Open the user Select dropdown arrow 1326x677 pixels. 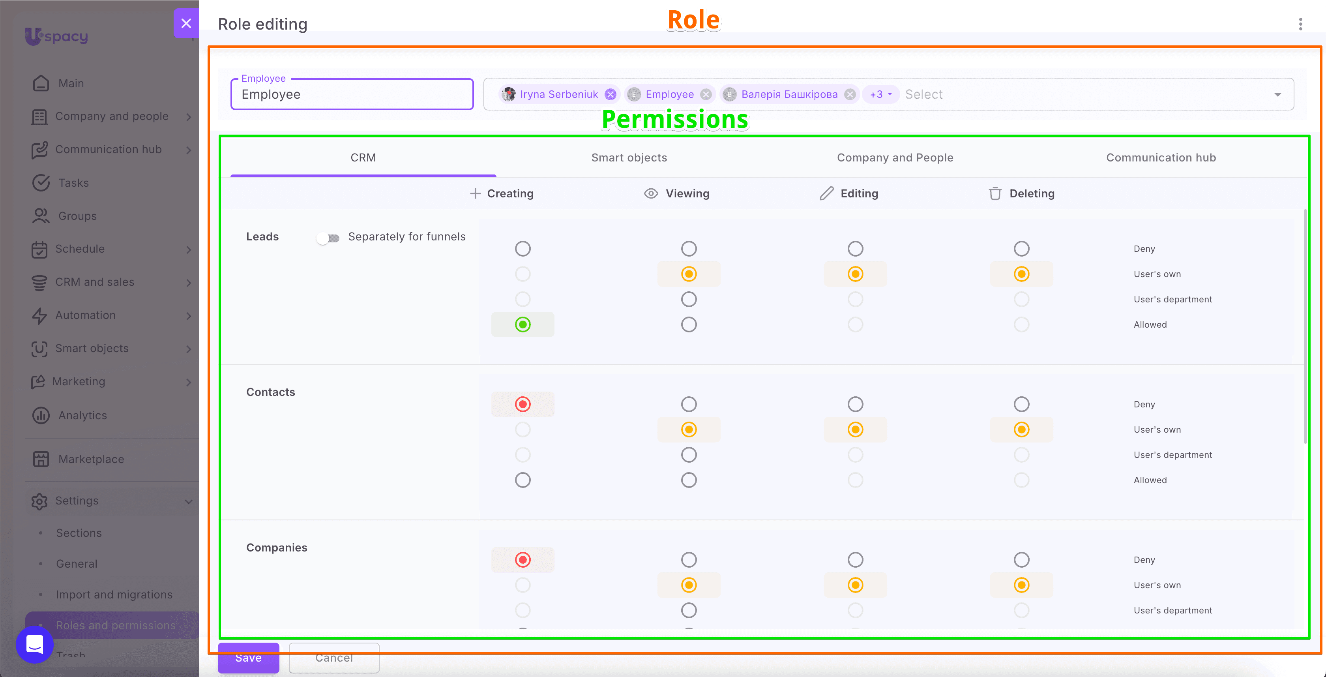(1277, 94)
